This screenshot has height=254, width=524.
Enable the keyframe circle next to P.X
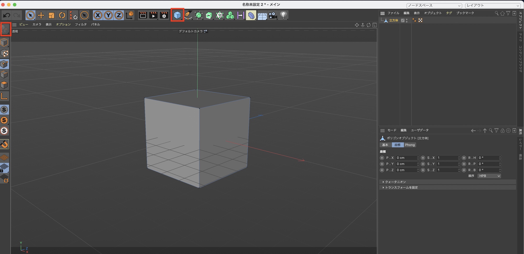[x=382, y=158]
